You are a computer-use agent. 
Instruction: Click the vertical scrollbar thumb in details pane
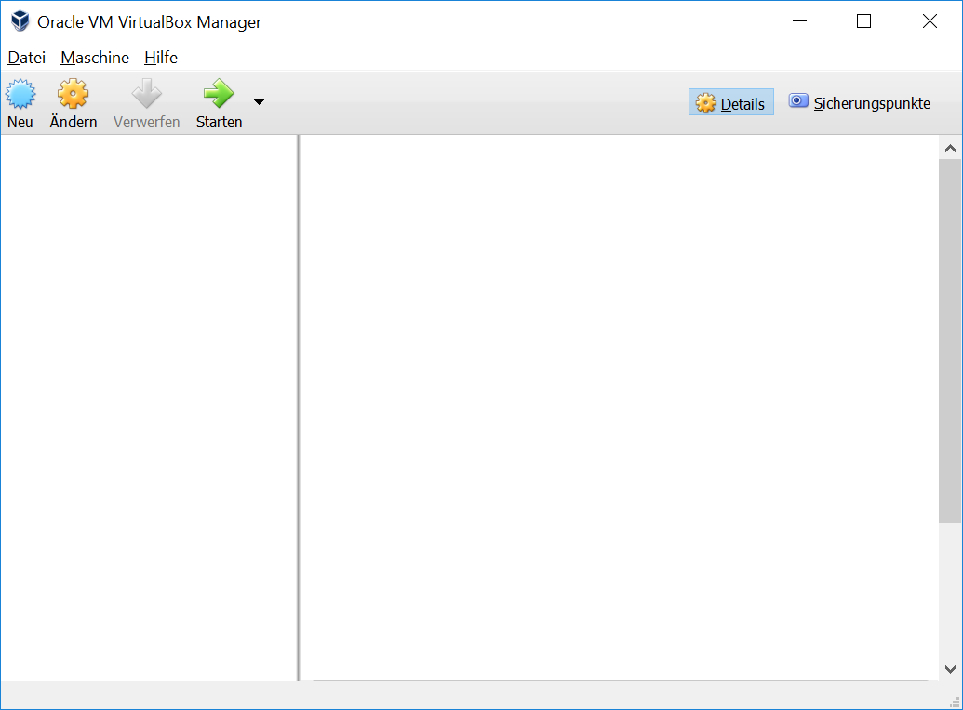pyautogui.click(x=949, y=341)
